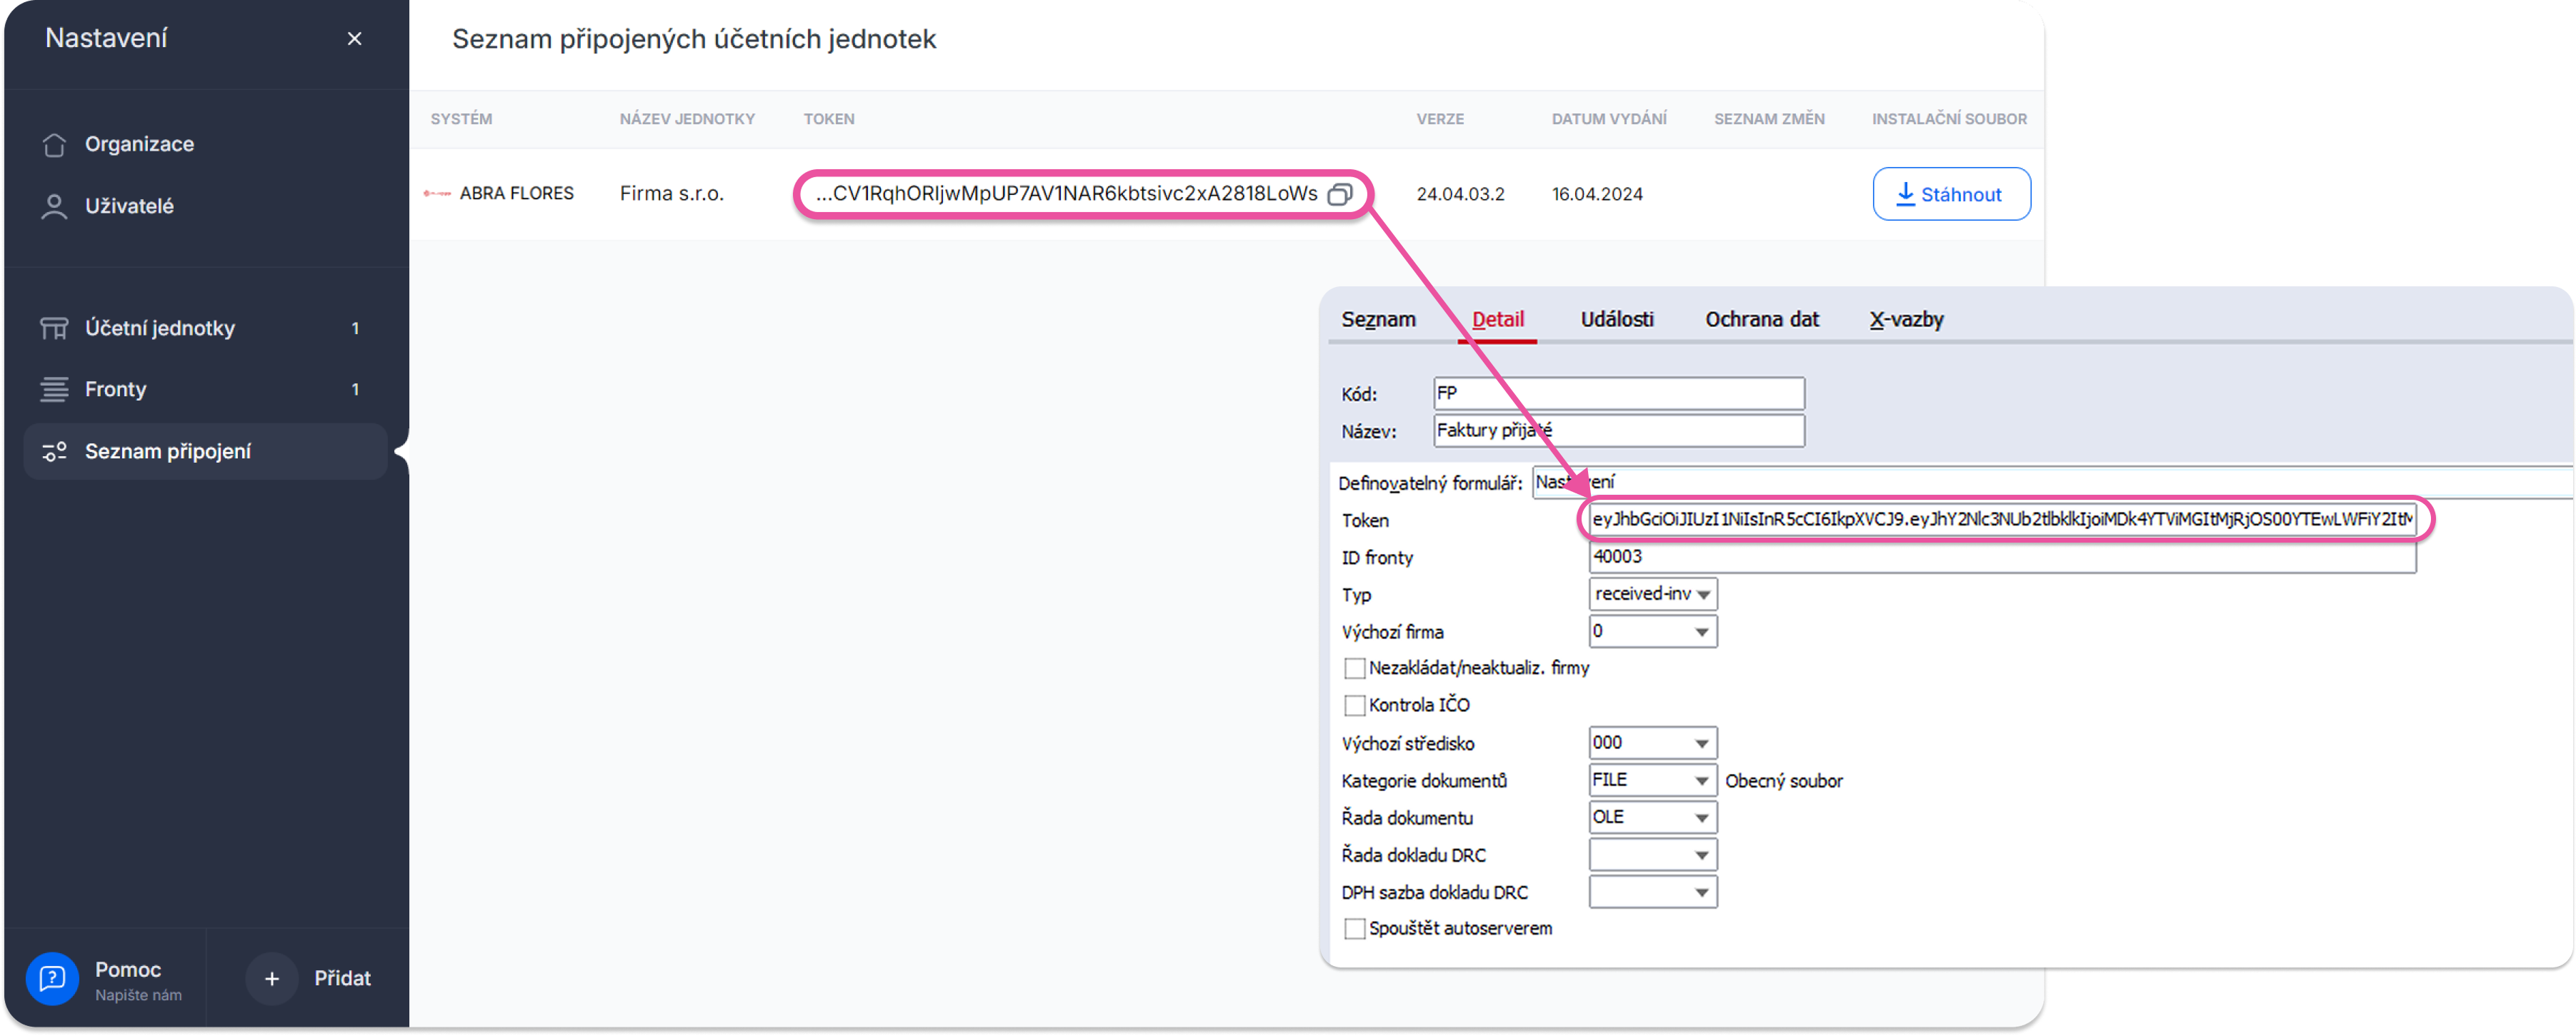Open the Typ received-inv dropdown
This screenshot has height=1036, width=2576.
tap(1703, 595)
